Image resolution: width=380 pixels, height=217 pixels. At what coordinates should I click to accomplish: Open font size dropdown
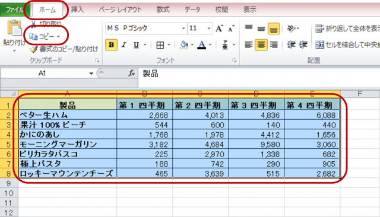209,28
